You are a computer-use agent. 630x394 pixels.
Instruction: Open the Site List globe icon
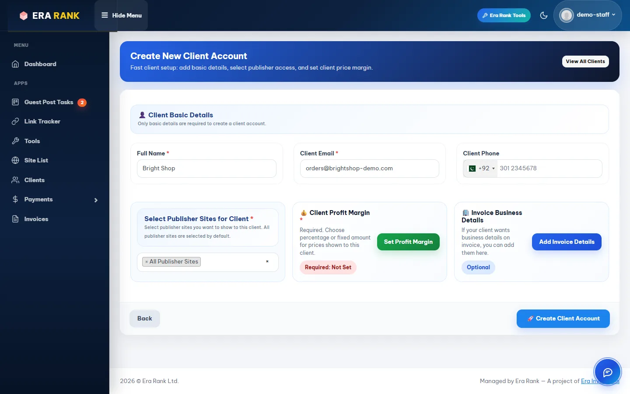click(15, 160)
